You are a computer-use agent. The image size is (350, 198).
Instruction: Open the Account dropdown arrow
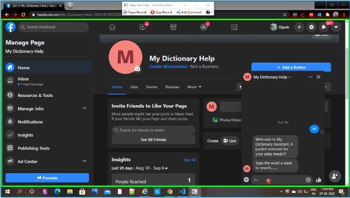[336, 27]
